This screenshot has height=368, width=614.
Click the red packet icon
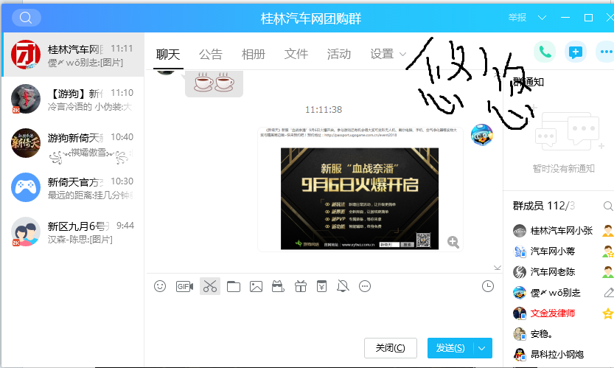(321, 286)
